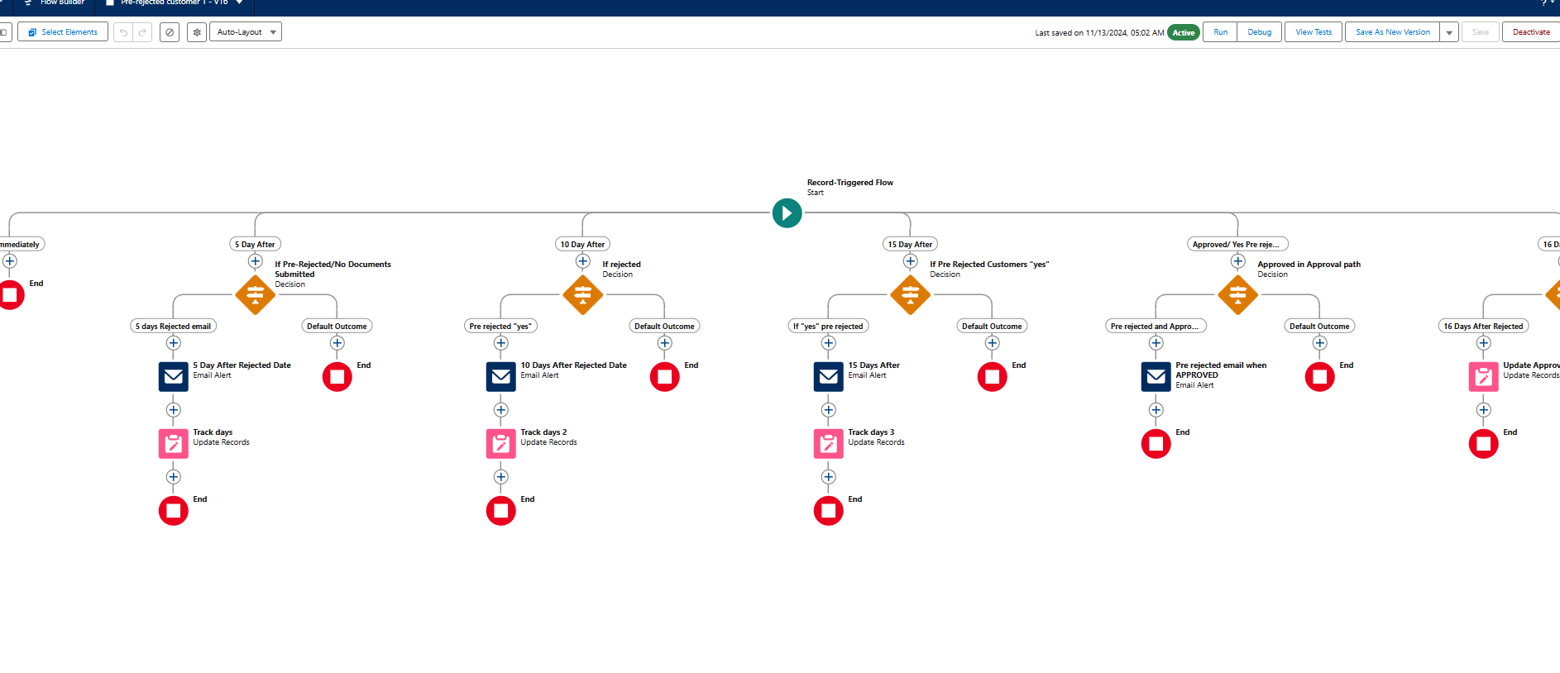
Task: Select the 5 days Rejected email outcome label
Action: 174,326
